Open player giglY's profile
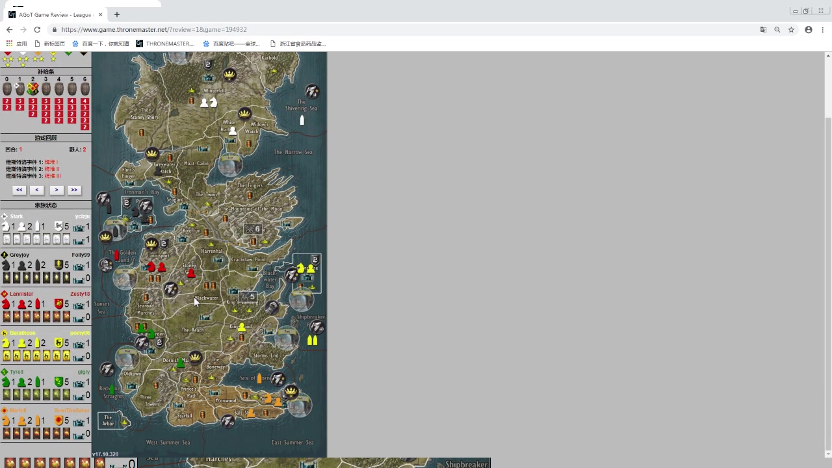832x468 pixels. click(84, 372)
